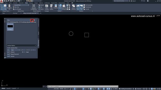Click Switch Windows
Viewport: 161px width, 90px height.
(x=74, y=7)
